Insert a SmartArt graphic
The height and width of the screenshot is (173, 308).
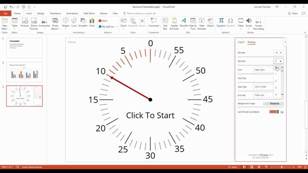point(83,22)
